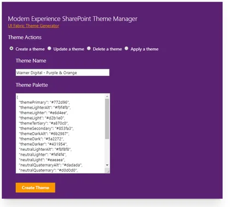
Task: Click the "neutralLight" #eaeaea line
Action: coord(42,160)
